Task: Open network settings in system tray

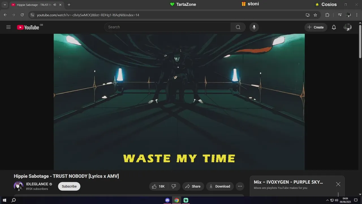Action: click(332, 200)
